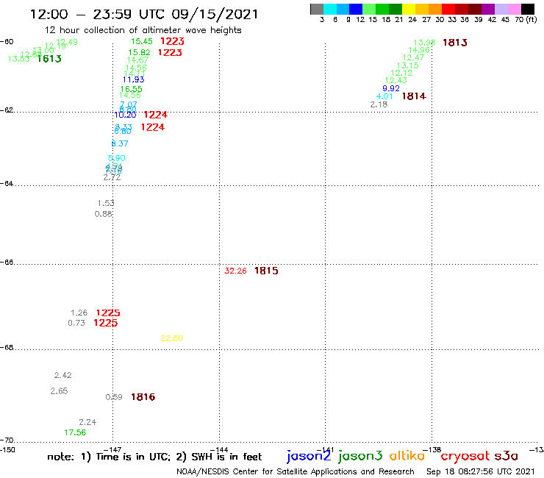Click the 13.15 wave height value
This screenshot has height=478, width=544.
tap(408, 65)
